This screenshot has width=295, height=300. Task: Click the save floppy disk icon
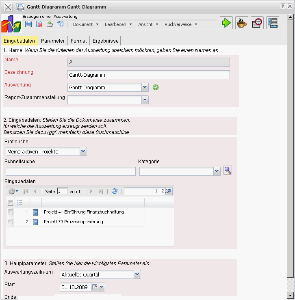(x=28, y=24)
